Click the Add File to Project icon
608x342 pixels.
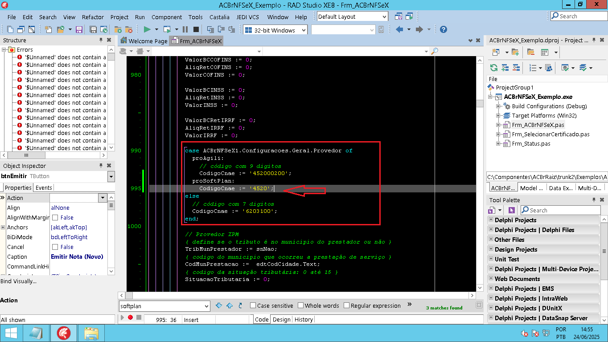[x=118, y=29]
